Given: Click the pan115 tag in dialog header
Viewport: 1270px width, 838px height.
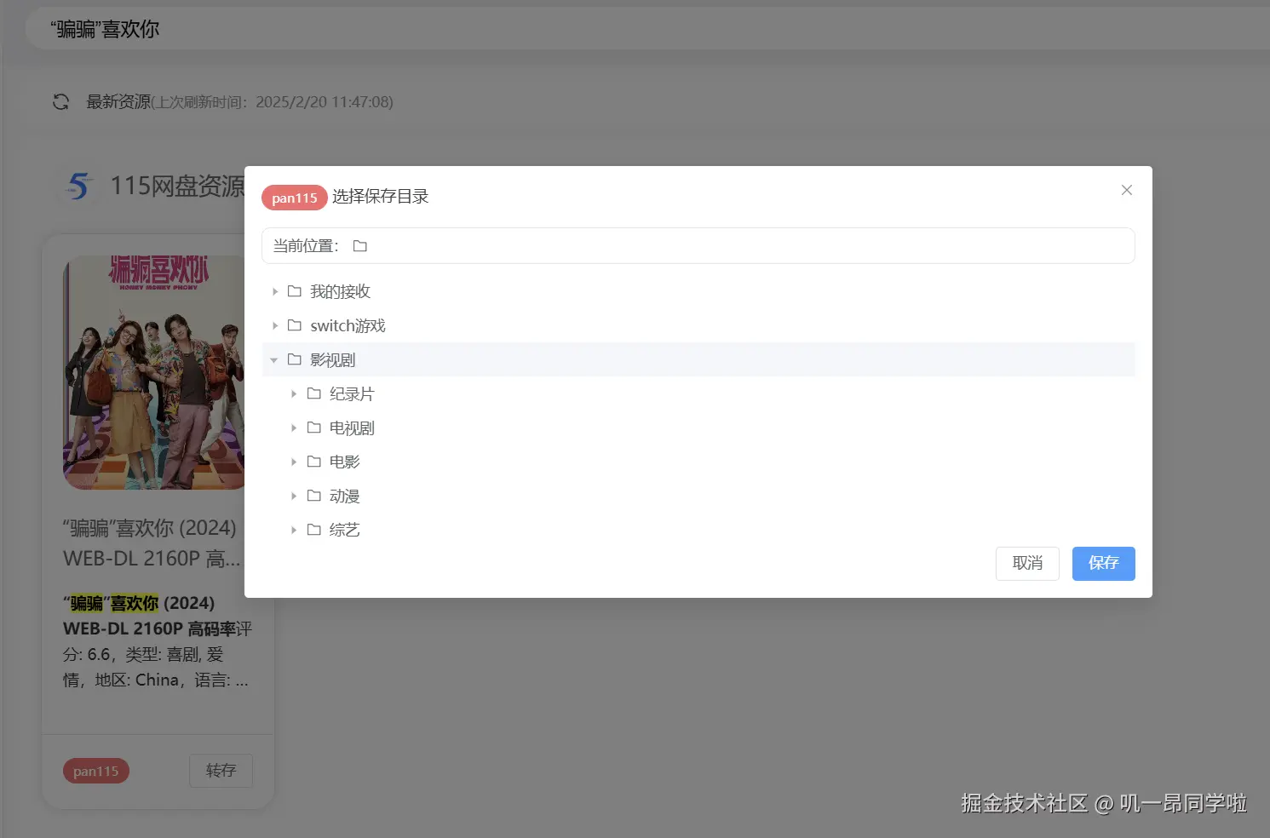Looking at the screenshot, I should (x=294, y=198).
